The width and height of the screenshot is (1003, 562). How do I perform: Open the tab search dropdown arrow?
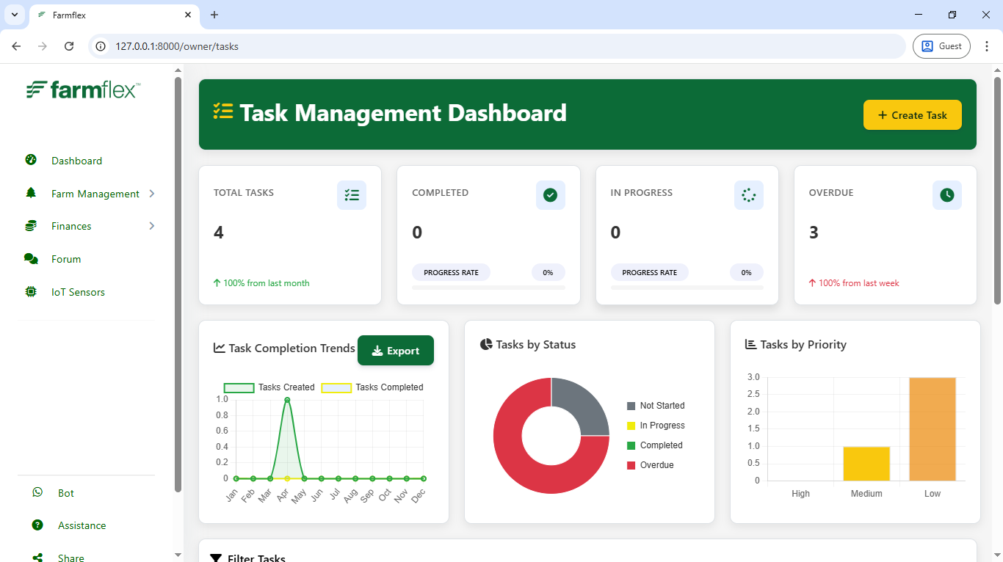[x=14, y=15]
